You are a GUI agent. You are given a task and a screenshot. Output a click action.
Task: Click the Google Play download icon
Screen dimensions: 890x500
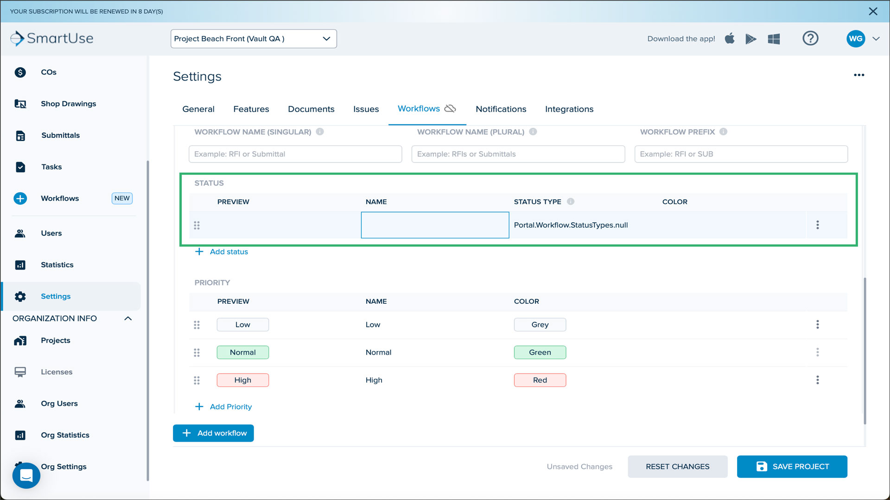[x=751, y=38]
